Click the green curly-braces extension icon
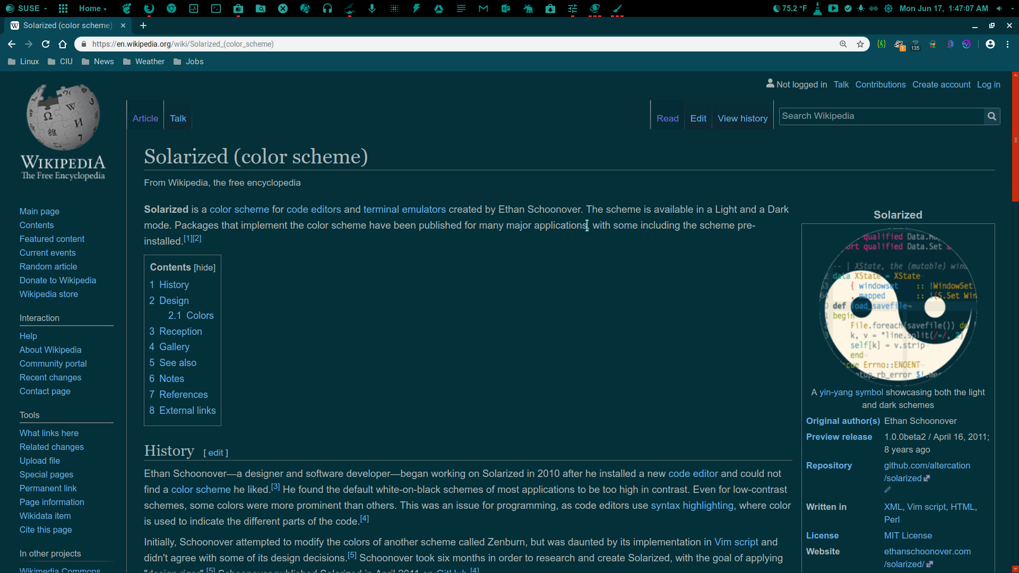 tap(882, 44)
